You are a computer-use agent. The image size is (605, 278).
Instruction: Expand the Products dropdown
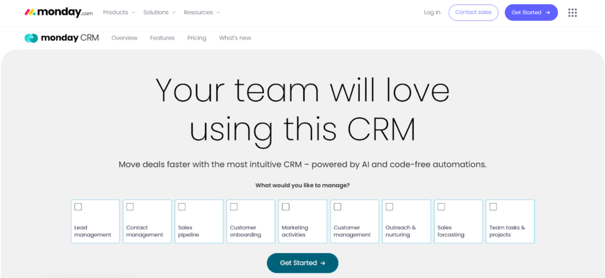point(119,12)
